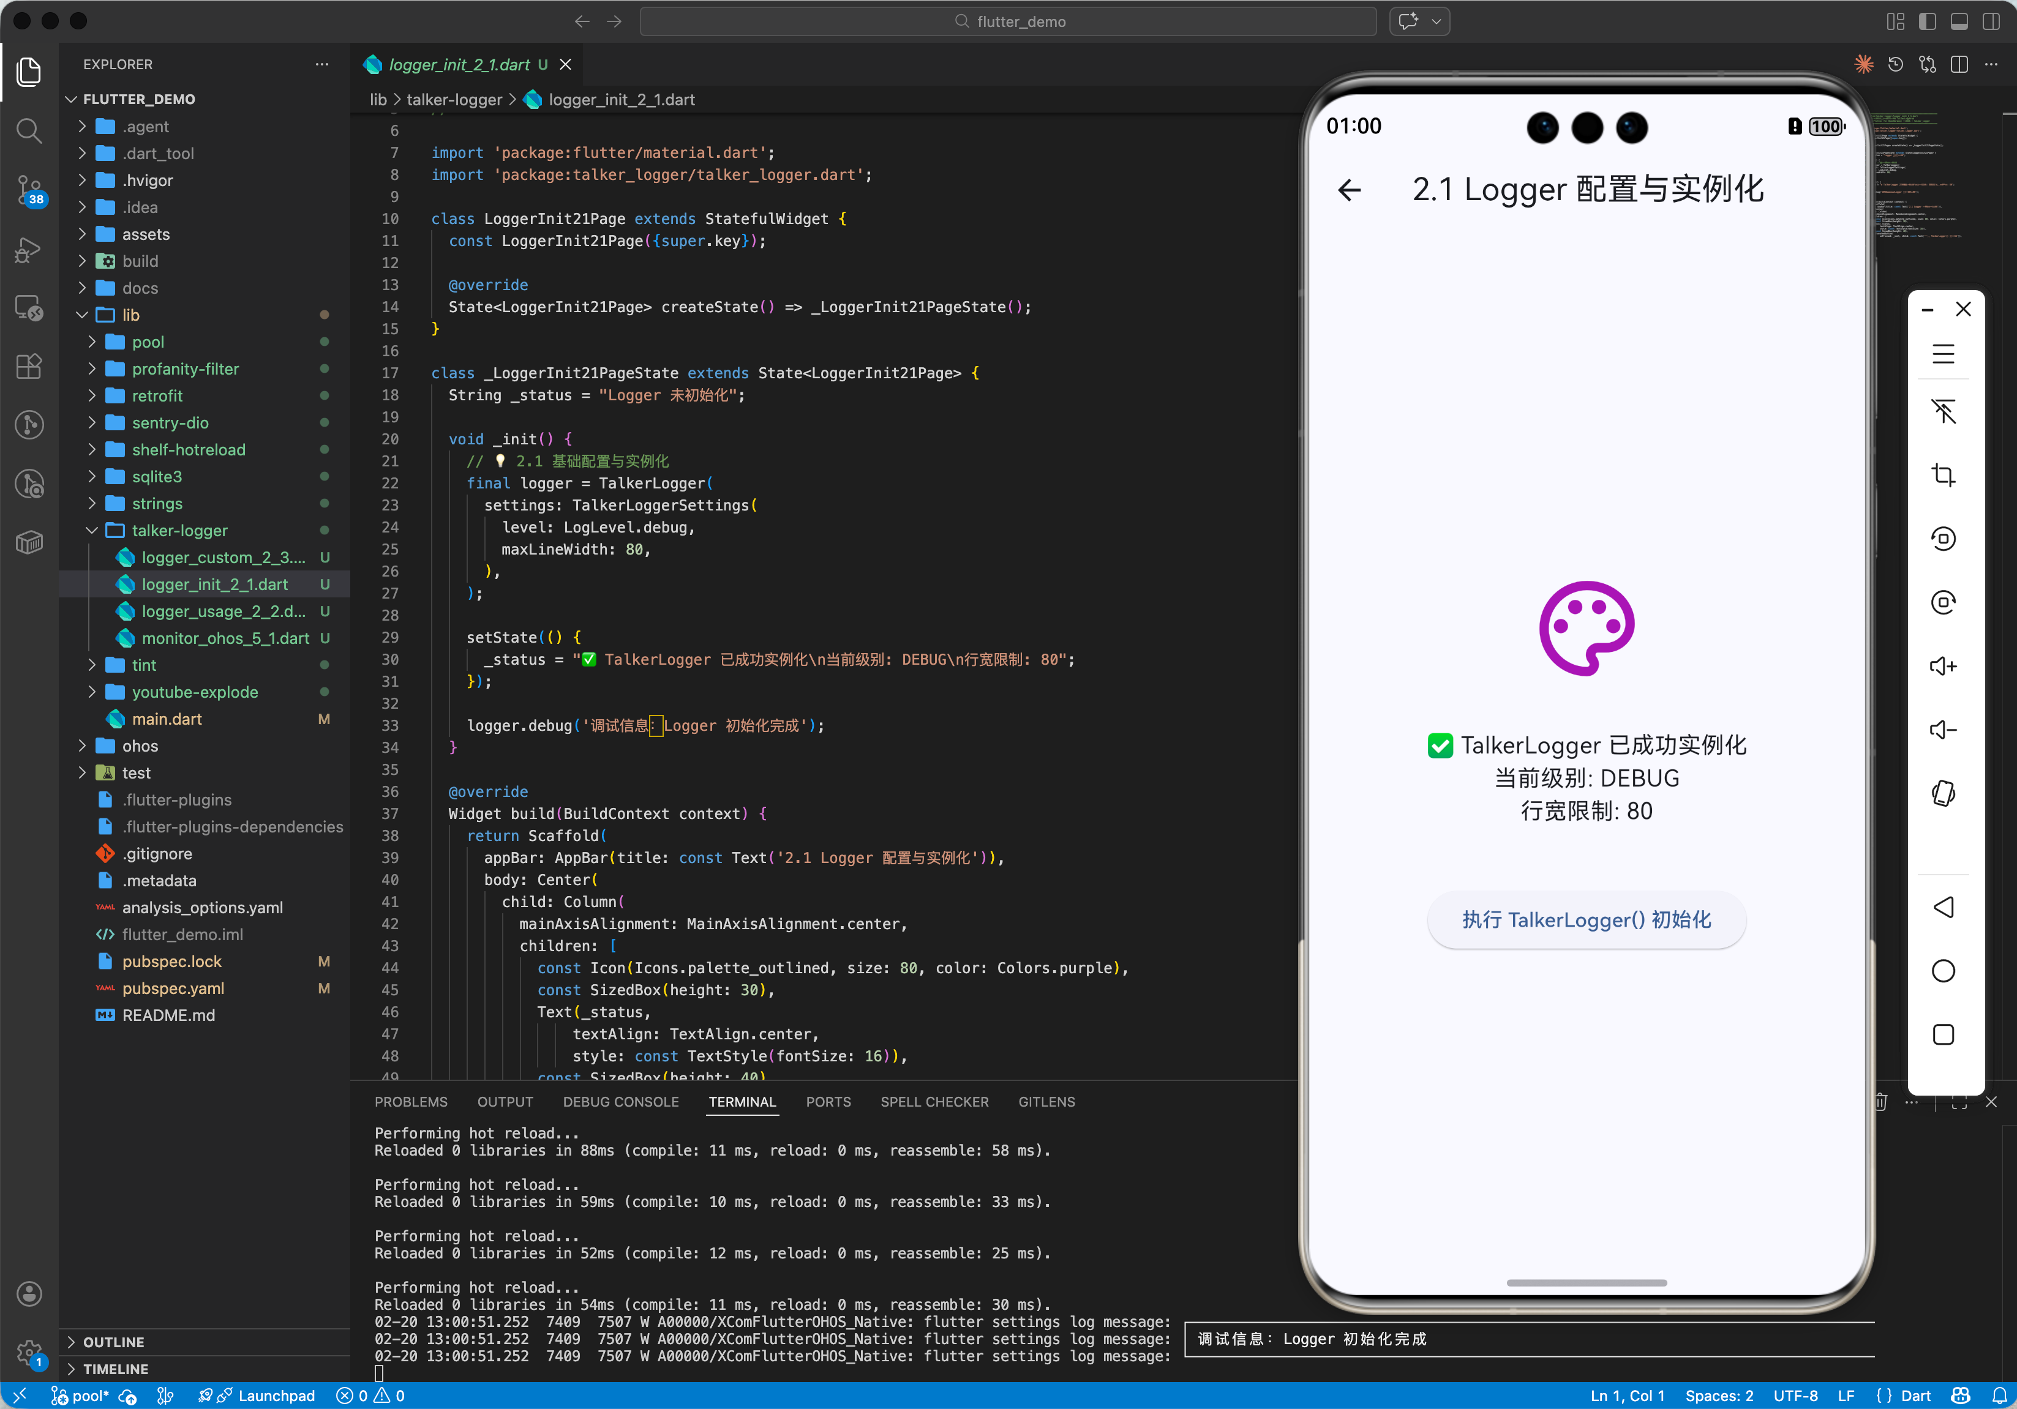The height and width of the screenshot is (1409, 2017).
Task: Click LF line ending in status bar
Action: pos(1846,1396)
